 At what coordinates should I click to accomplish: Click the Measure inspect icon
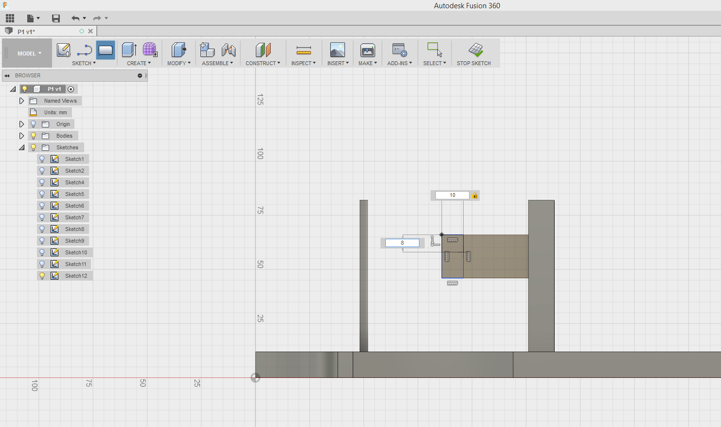(x=304, y=50)
